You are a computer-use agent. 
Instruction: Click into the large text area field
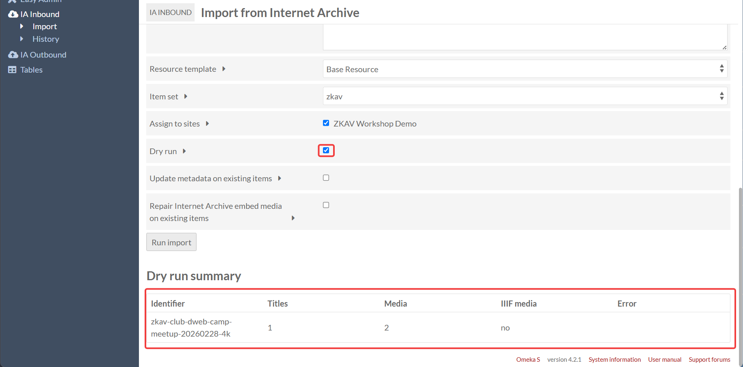pos(525,37)
